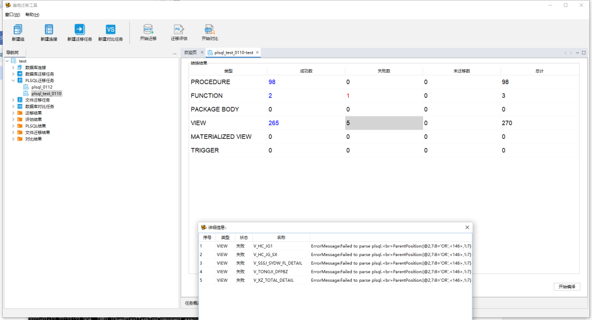Switch to the 欢迎页 tab
Image resolution: width=592 pixels, height=320 pixels.
190,53
